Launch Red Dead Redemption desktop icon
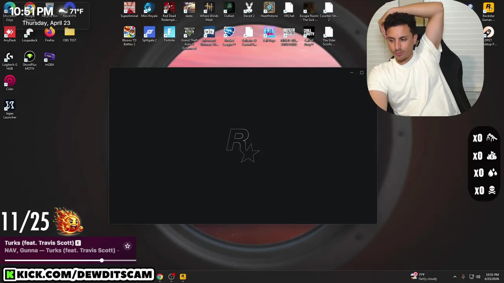The height and width of the screenshot is (283, 504). (x=169, y=12)
